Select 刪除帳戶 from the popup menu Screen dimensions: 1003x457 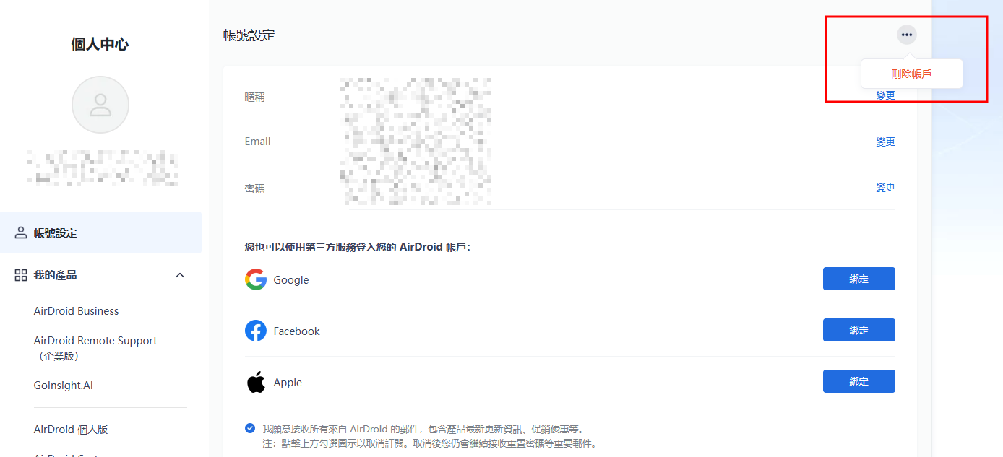point(911,74)
